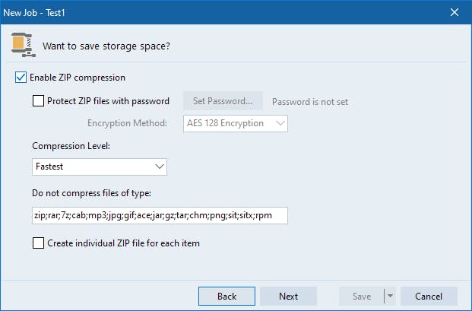Cancel the new job wizard
Viewport: 472px width, 311px height.
tap(429, 297)
